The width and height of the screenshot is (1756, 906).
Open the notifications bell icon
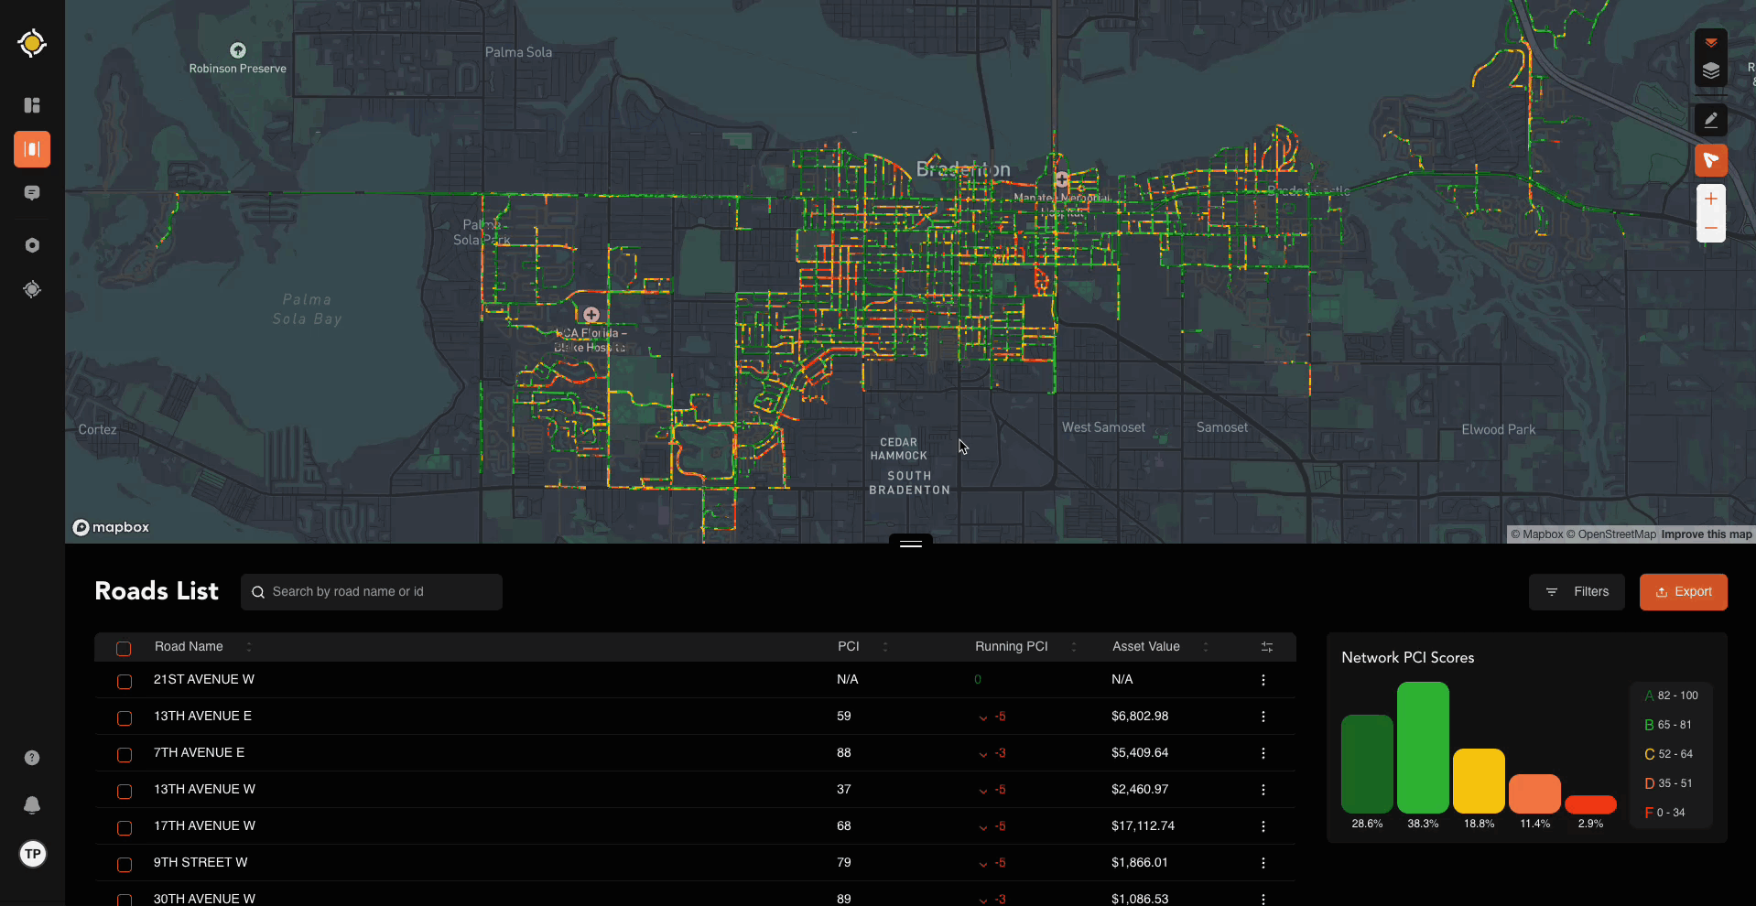pyautogui.click(x=32, y=805)
